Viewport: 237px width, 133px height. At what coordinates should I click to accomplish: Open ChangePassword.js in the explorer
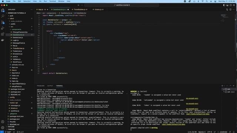[20, 32]
